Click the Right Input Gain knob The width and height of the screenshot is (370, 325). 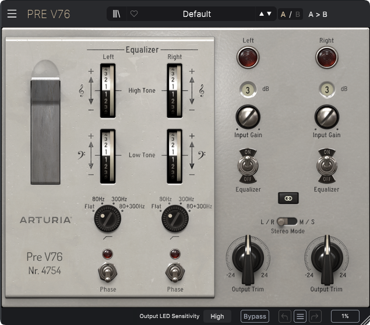(327, 117)
